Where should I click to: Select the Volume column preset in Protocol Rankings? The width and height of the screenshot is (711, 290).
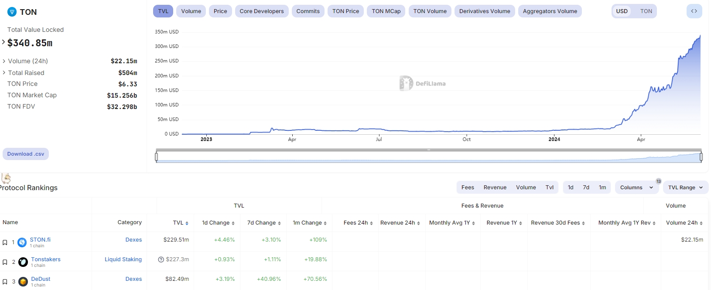pos(526,188)
